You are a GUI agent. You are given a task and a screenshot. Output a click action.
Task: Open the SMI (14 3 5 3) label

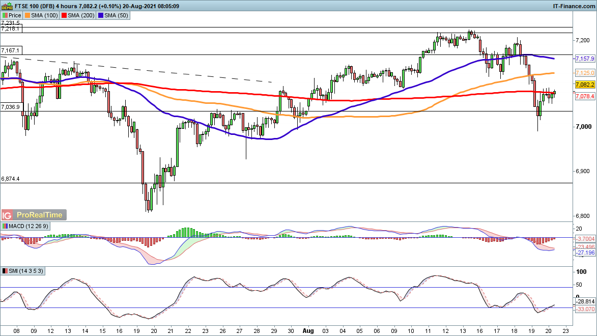pyautogui.click(x=24, y=271)
